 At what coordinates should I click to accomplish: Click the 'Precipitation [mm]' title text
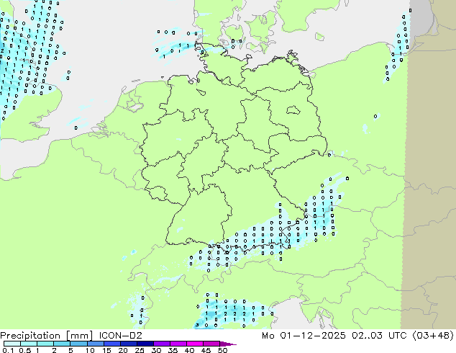click(47, 336)
